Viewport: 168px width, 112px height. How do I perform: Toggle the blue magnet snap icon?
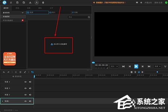tap(139, 72)
